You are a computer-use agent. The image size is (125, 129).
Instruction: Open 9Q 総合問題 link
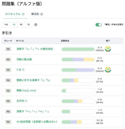tap(37, 122)
